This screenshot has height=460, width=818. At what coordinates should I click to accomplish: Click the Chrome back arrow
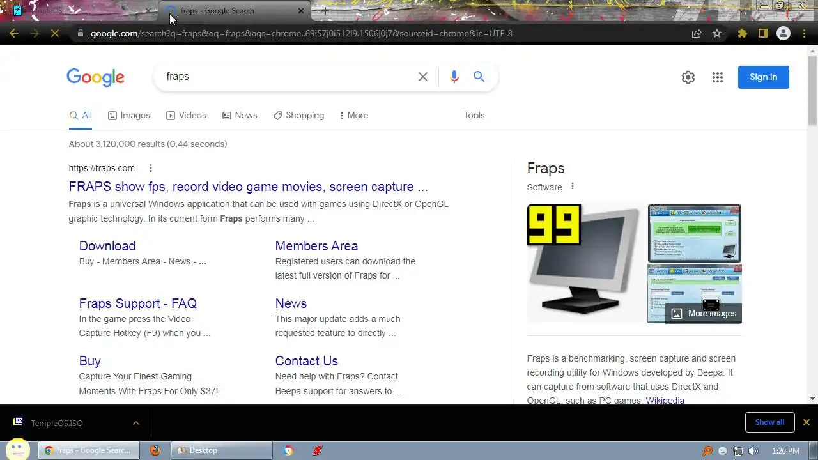click(x=14, y=33)
